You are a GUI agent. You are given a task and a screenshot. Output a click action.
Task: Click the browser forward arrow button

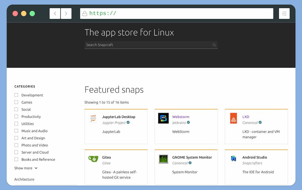pyautogui.click(x=66, y=13)
